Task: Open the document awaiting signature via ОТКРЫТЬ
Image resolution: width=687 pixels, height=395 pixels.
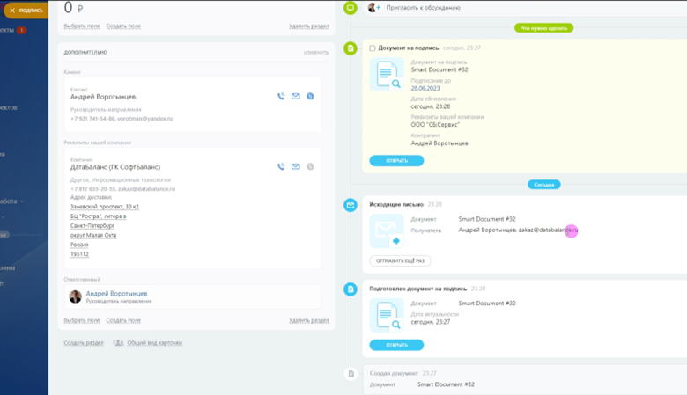Action: pyautogui.click(x=396, y=160)
